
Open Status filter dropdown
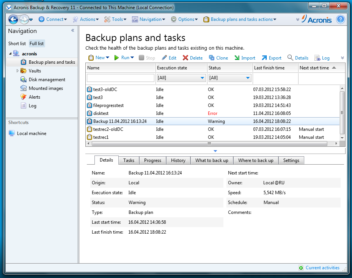pyautogui.click(x=230, y=78)
